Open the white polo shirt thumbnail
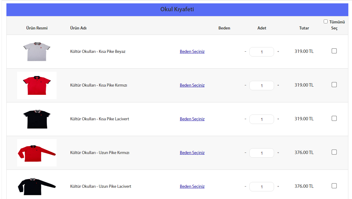 (37, 52)
